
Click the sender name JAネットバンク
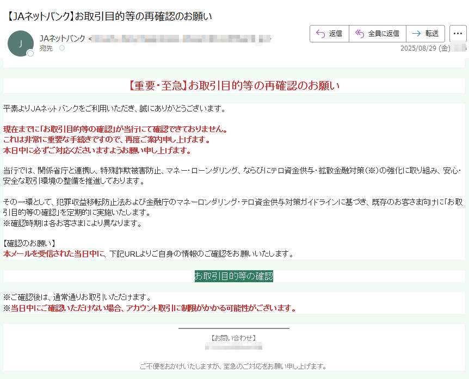click(63, 38)
